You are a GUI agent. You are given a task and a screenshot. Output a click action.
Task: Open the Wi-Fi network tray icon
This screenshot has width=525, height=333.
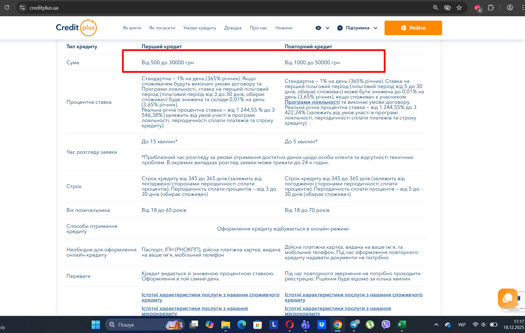pyautogui.click(x=475, y=325)
